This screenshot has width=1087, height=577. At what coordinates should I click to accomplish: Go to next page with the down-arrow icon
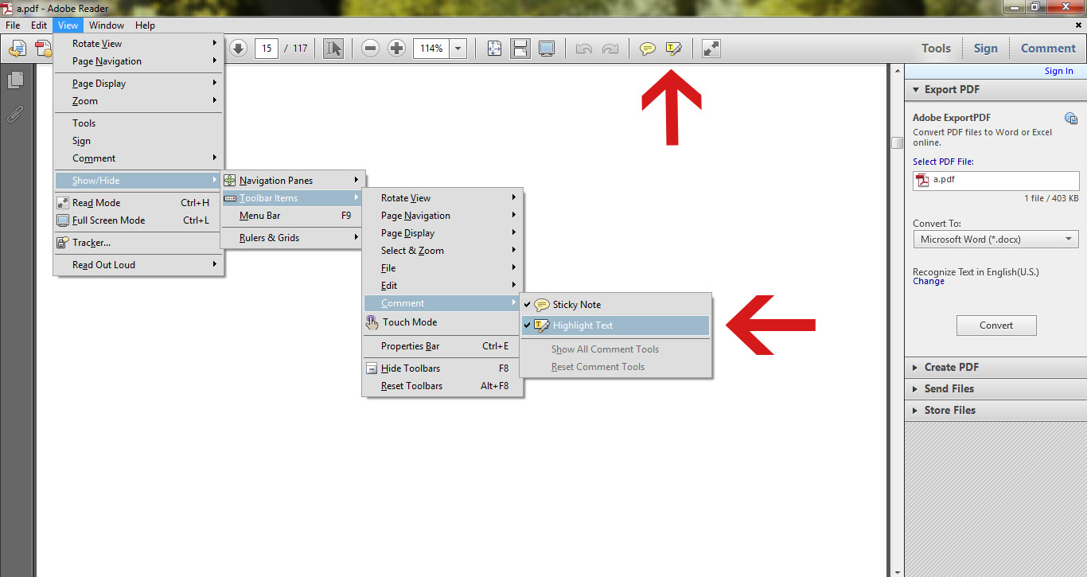(x=238, y=48)
